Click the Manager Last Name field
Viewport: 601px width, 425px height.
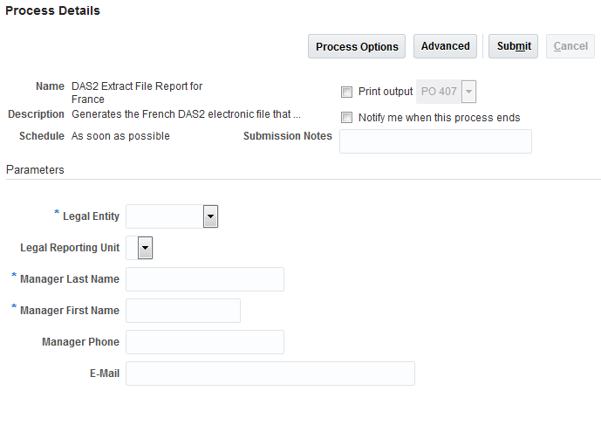tap(205, 279)
